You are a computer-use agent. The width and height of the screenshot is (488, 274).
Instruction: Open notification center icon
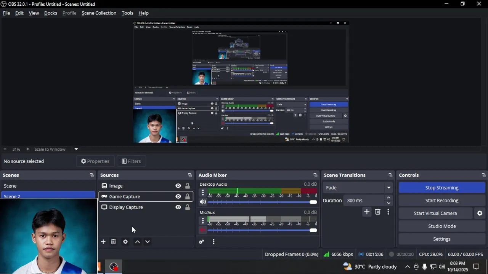476,267
